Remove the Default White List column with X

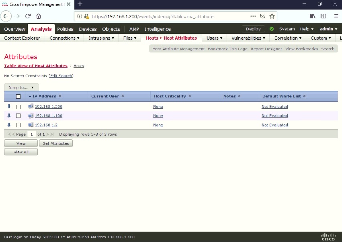tap(305, 96)
